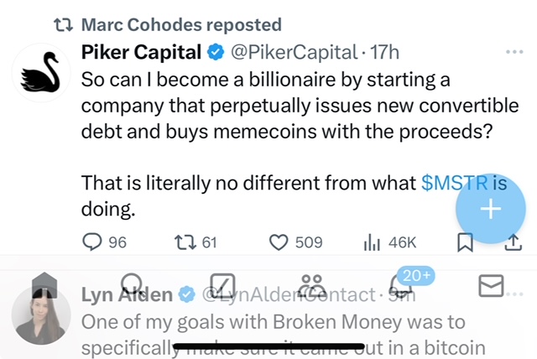This screenshot has width=537, height=359.
Task: Go to Home tab in bottom bar
Action: (x=44, y=287)
